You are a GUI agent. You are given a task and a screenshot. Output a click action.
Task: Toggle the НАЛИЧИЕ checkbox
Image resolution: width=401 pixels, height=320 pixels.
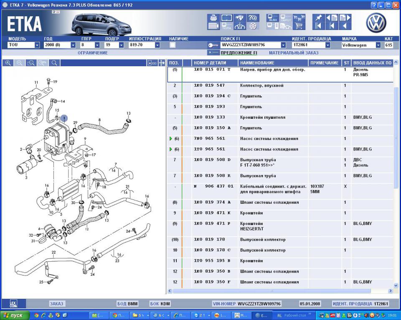tap(173, 45)
